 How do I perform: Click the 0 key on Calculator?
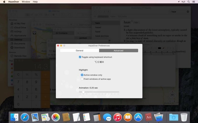[x=23, y=104]
